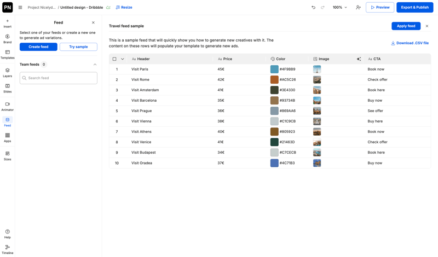The height and width of the screenshot is (257, 438).
Task: Open the Brand panel
Action: click(x=7, y=39)
